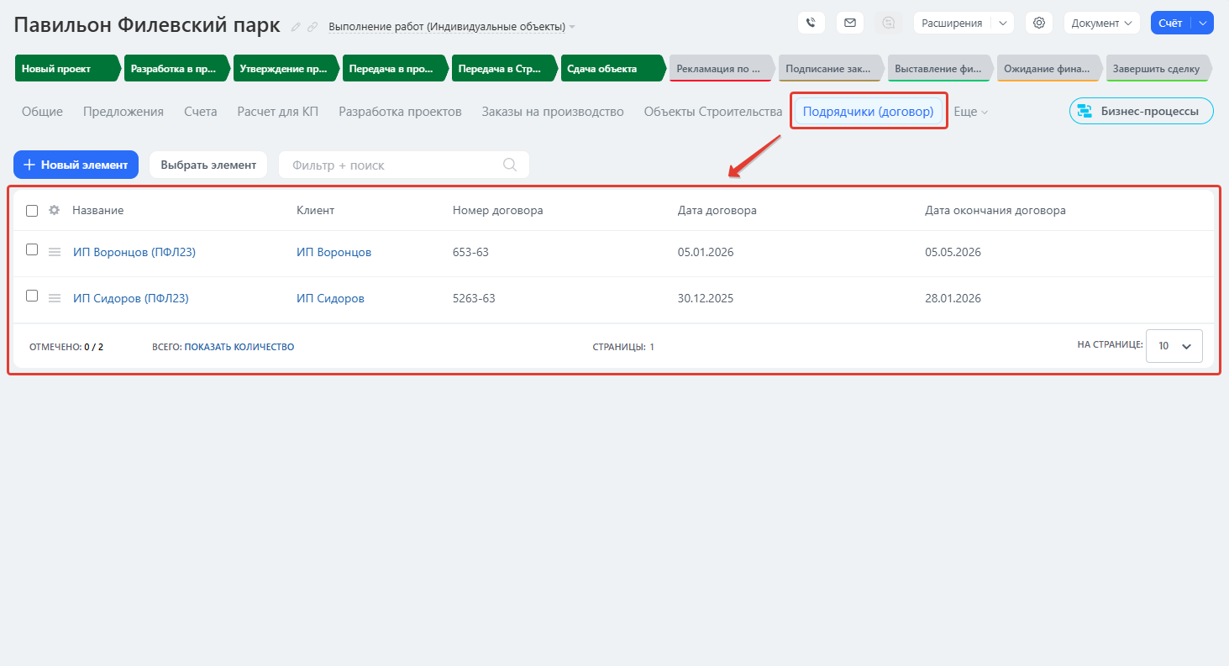The width and height of the screenshot is (1229, 666).
Task: Click the row menu icon for ИП Сидоров
Action: [x=55, y=298]
